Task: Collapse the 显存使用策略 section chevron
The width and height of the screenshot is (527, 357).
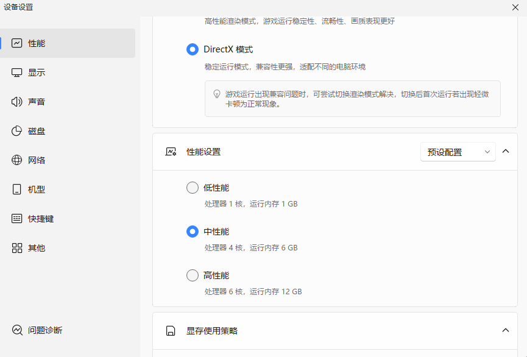Action: 505,330
